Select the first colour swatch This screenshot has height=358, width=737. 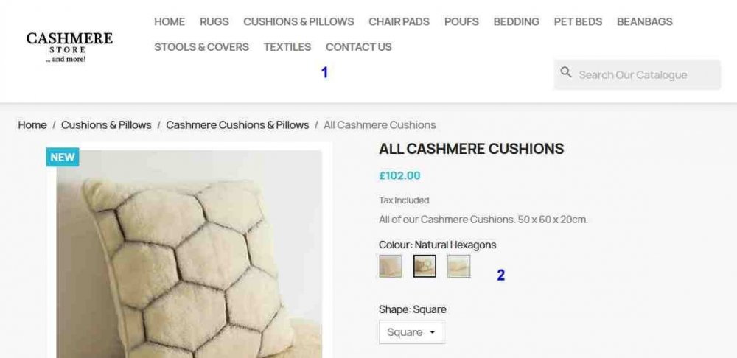pos(391,266)
